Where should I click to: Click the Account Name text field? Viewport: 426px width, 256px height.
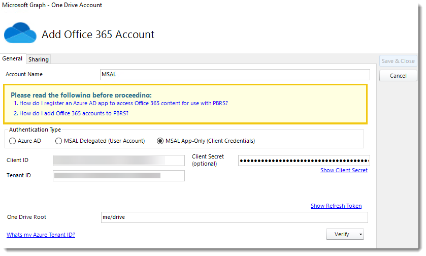(x=235, y=75)
